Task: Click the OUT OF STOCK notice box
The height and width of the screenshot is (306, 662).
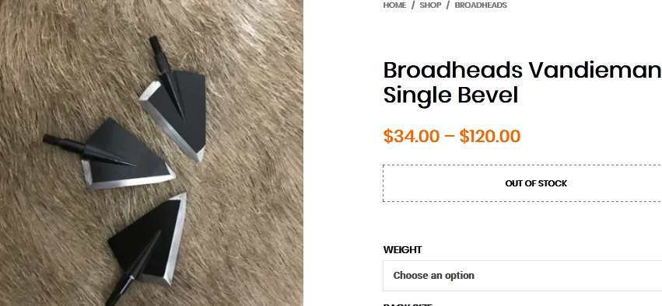Action: [x=522, y=183]
